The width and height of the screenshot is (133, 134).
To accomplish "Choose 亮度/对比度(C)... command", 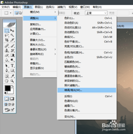I will [87, 46].
